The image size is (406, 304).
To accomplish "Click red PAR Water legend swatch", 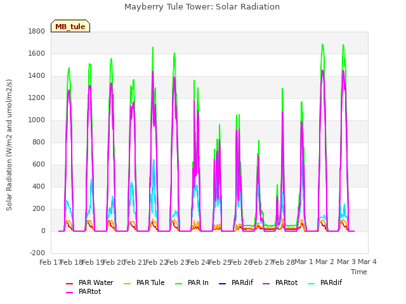I will 70,284.
